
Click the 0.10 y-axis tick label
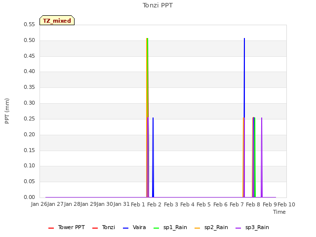click(29, 166)
